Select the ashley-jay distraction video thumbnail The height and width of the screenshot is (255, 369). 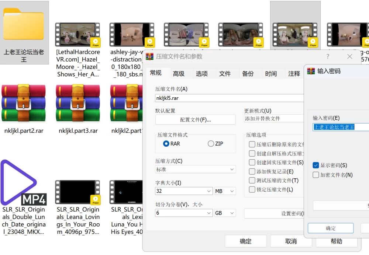click(132, 35)
